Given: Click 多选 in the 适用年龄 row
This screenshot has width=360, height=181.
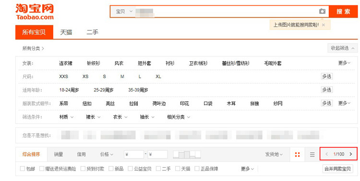Looking at the screenshot, I should point(327,90).
